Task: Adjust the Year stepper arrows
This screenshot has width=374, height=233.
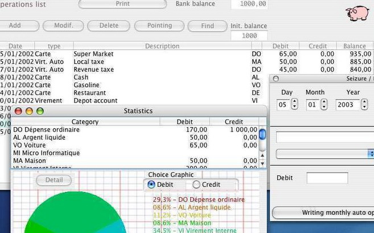Action: (364, 104)
